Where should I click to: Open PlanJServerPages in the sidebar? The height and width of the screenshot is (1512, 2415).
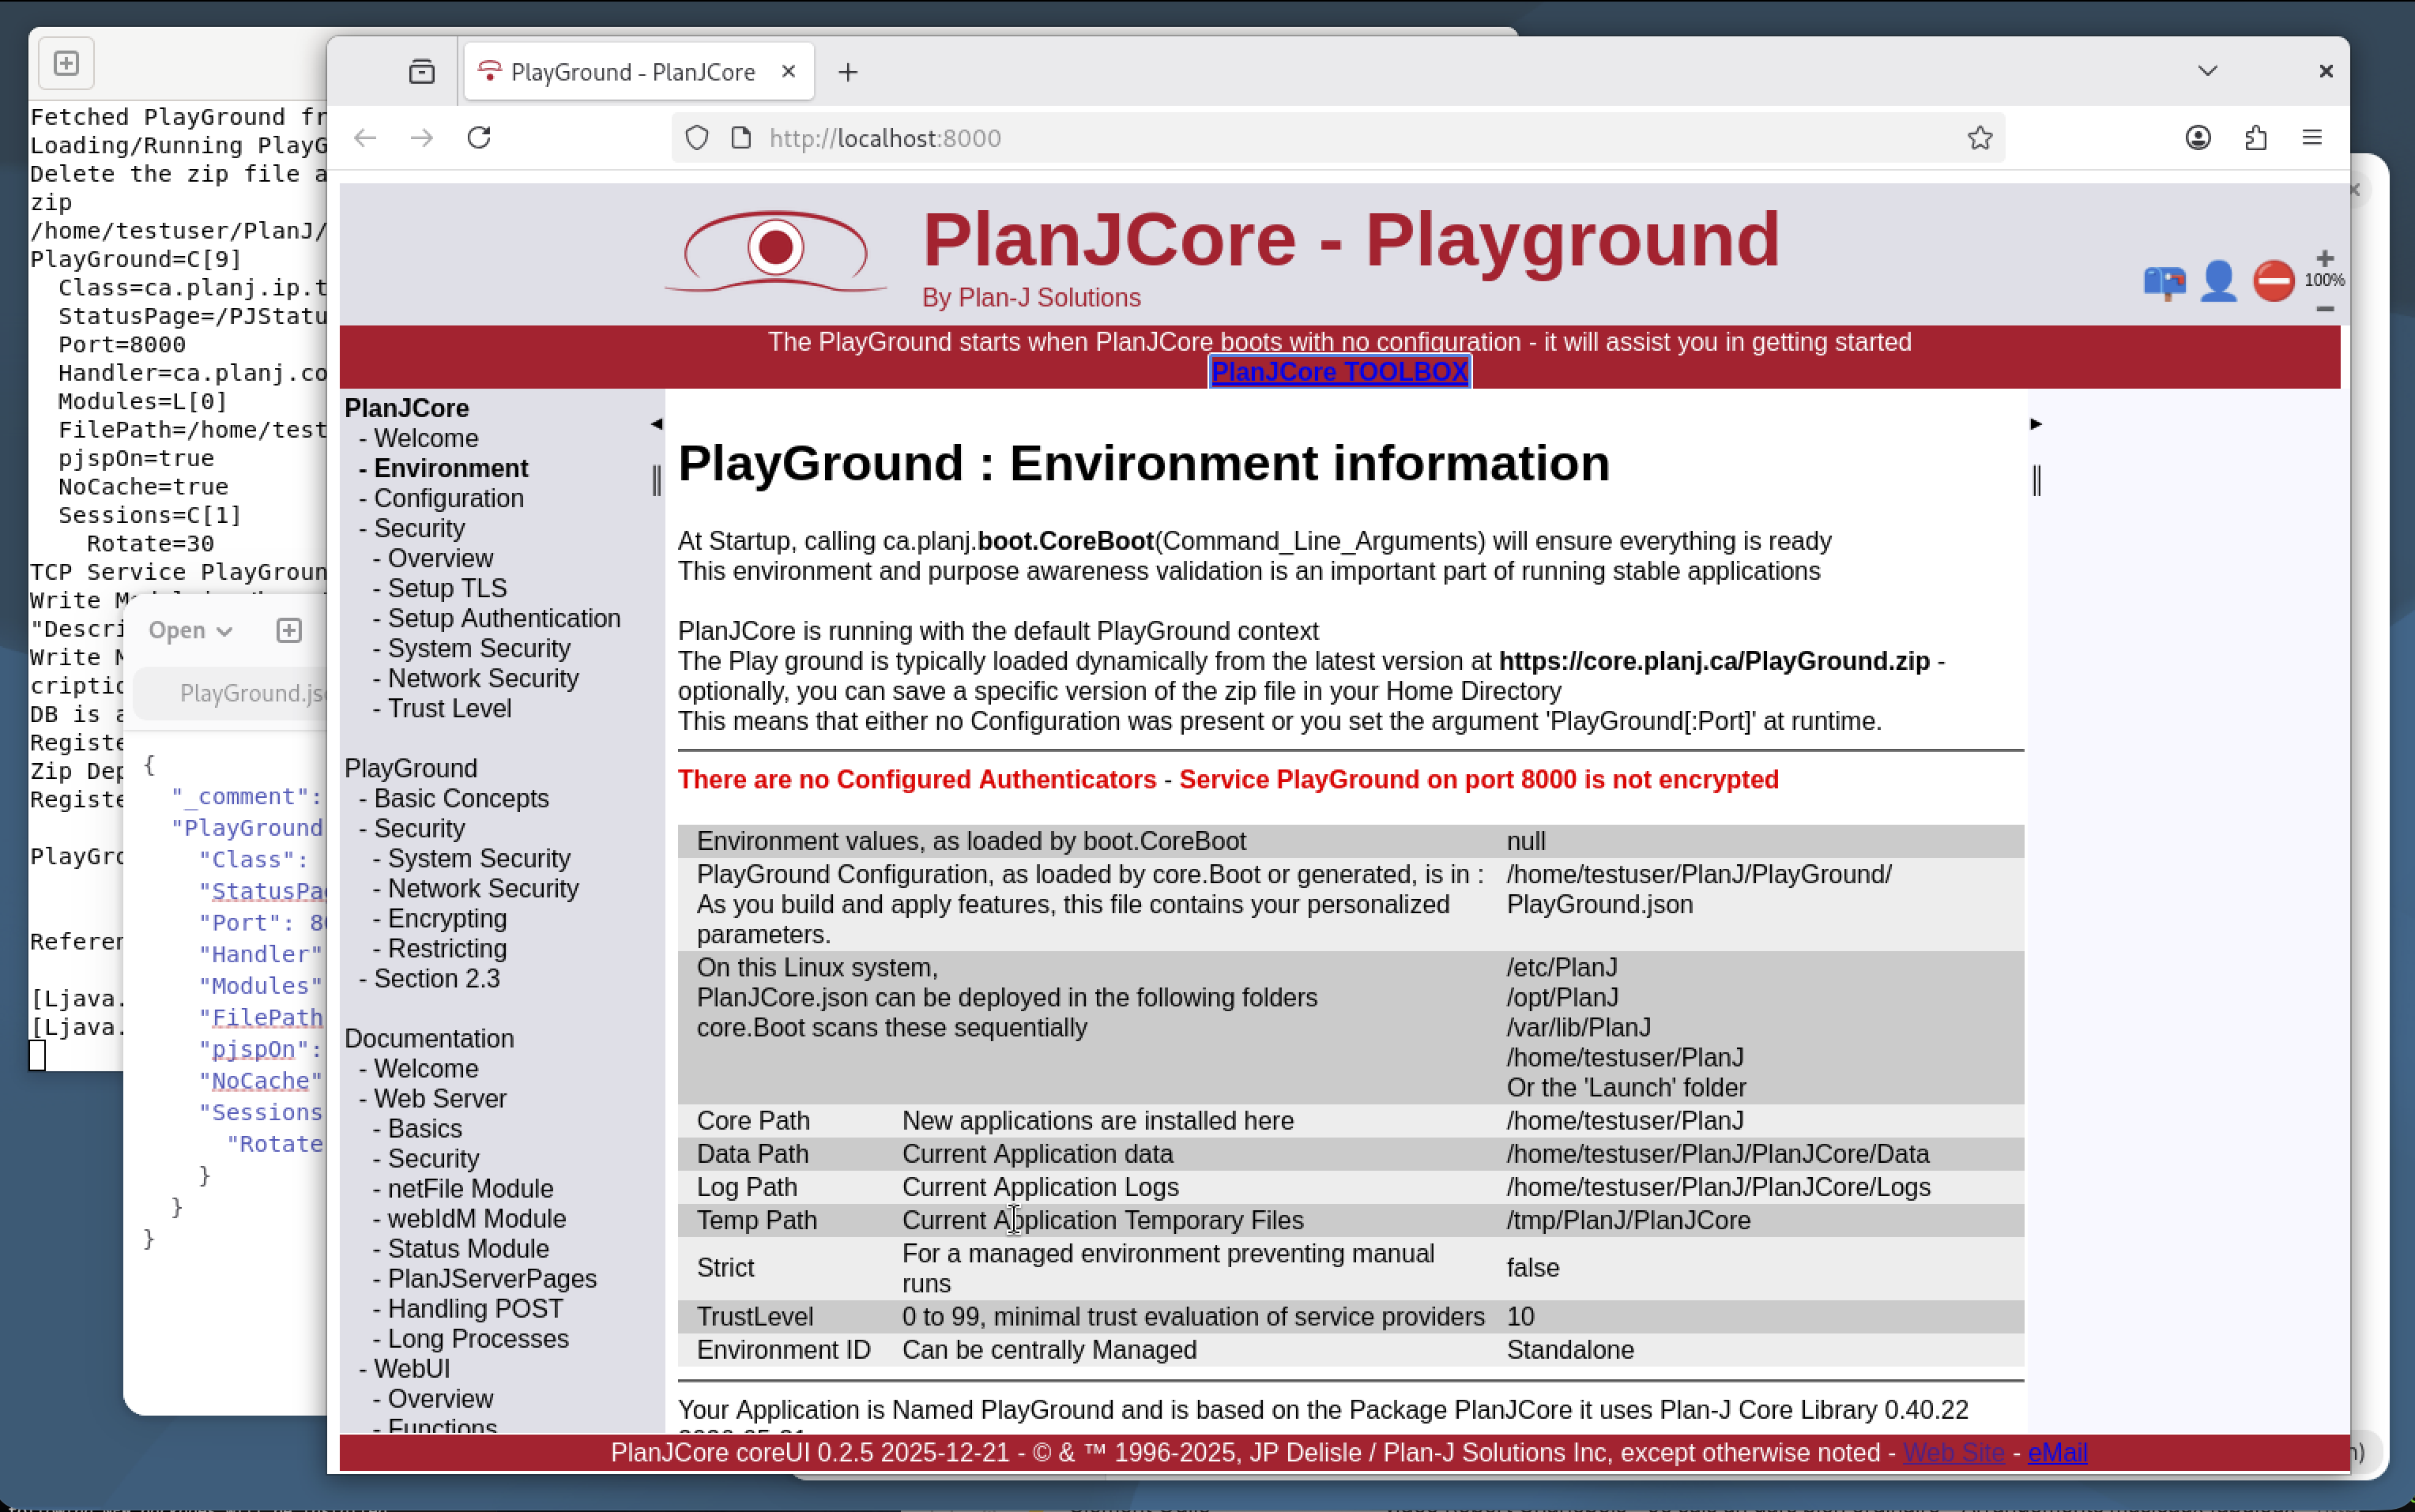pyautogui.click(x=492, y=1278)
